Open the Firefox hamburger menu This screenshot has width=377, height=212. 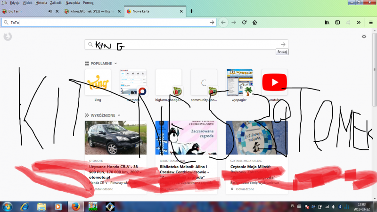(x=371, y=22)
